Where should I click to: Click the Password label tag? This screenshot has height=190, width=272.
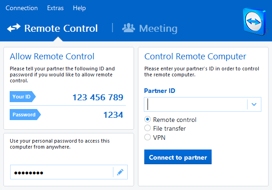click(25, 115)
